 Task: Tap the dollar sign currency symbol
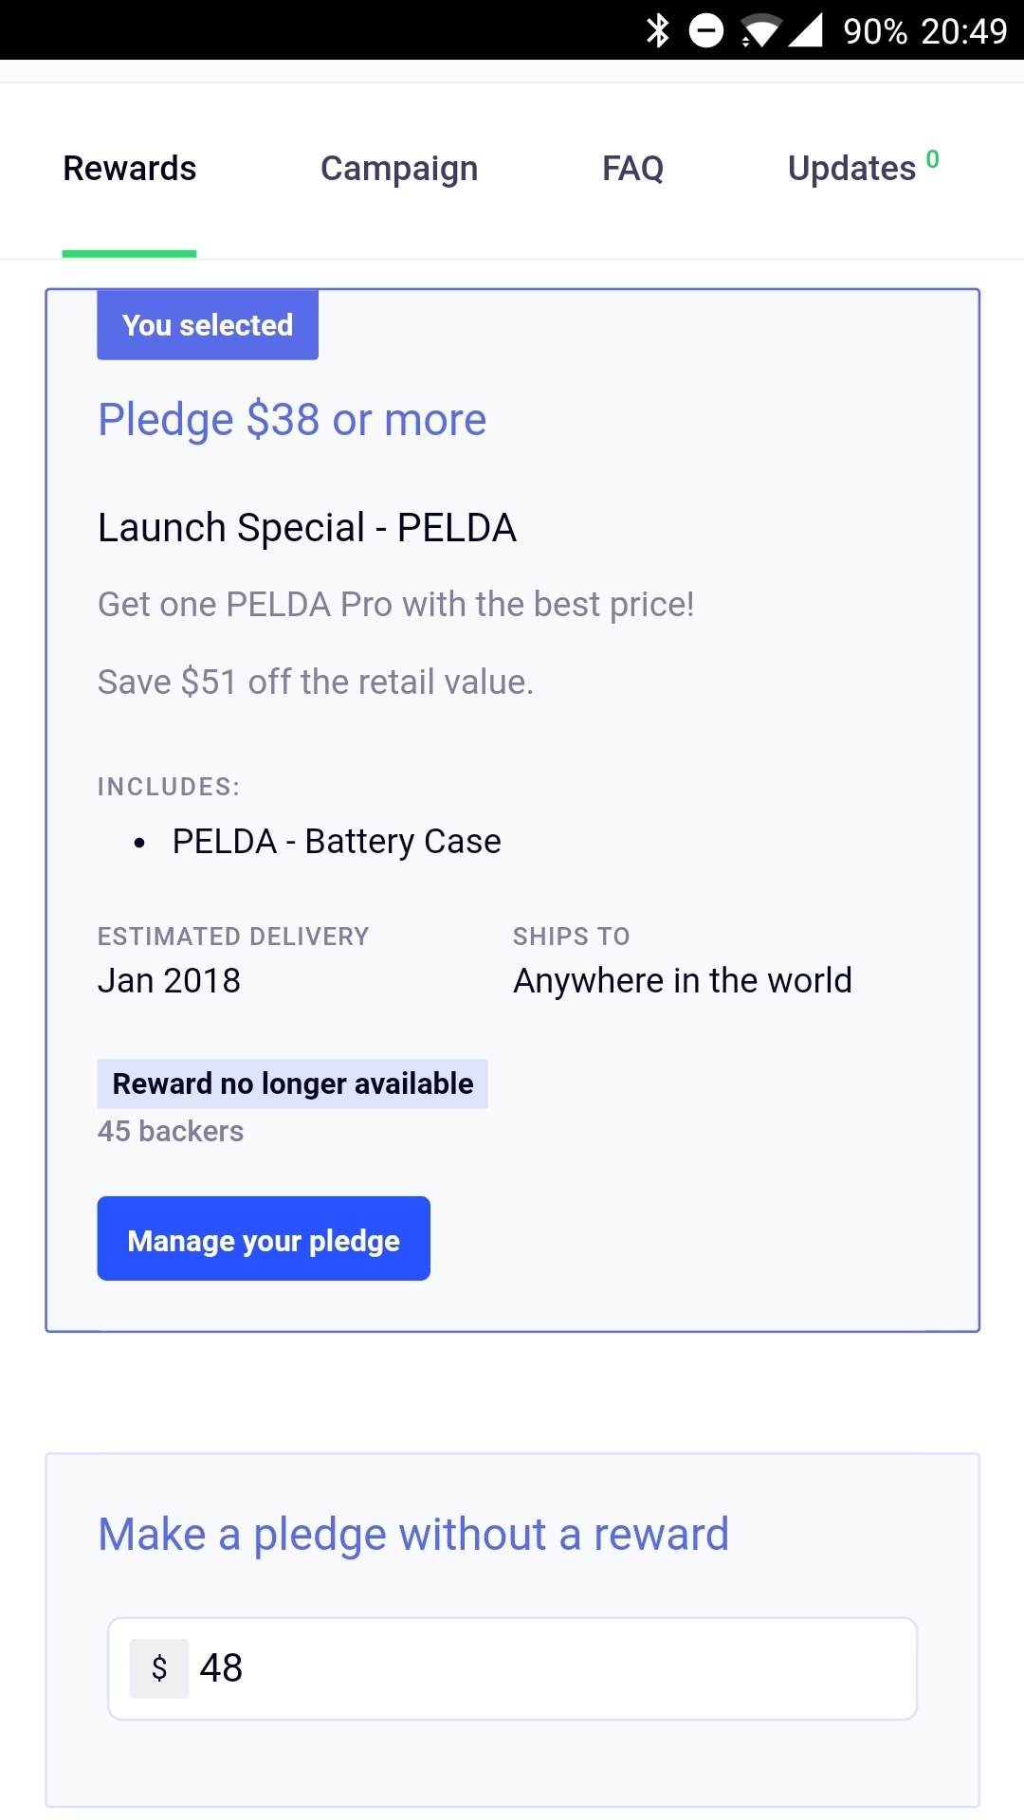159,1668
